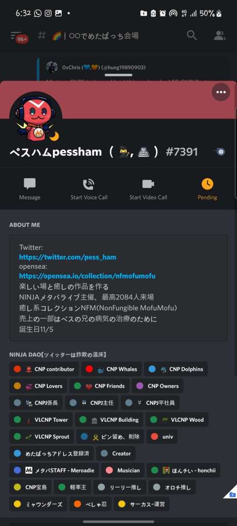Click the yellow color dot of CNP宝島
This screenshot has width=237, height=526.
[x=17, y=487]
